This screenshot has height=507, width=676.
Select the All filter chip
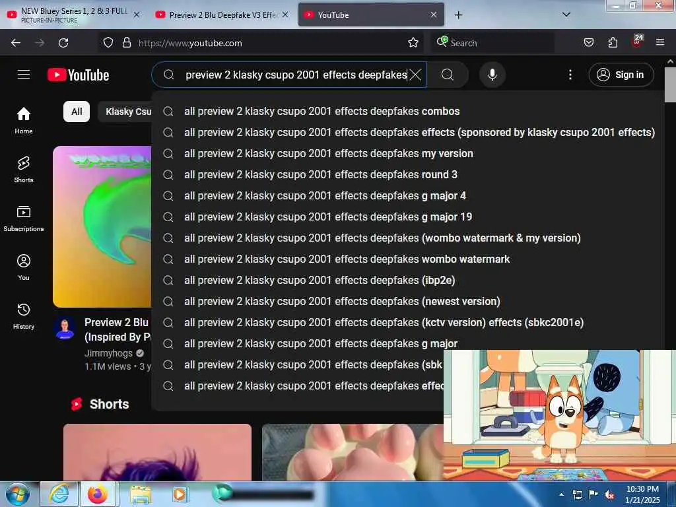(77, 112)
